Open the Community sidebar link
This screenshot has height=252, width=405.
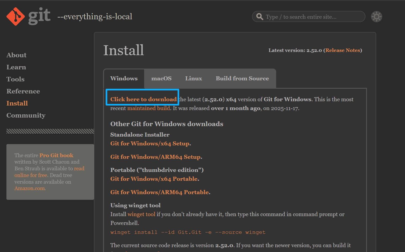pyautogui.click(x=26, y=115)
